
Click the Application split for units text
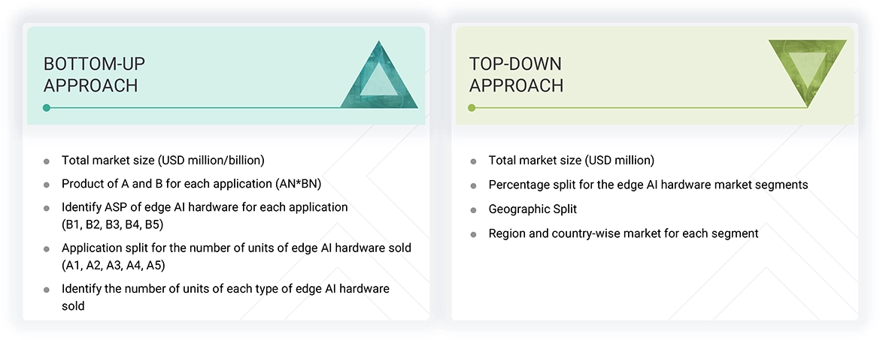(x=236, y=248)
